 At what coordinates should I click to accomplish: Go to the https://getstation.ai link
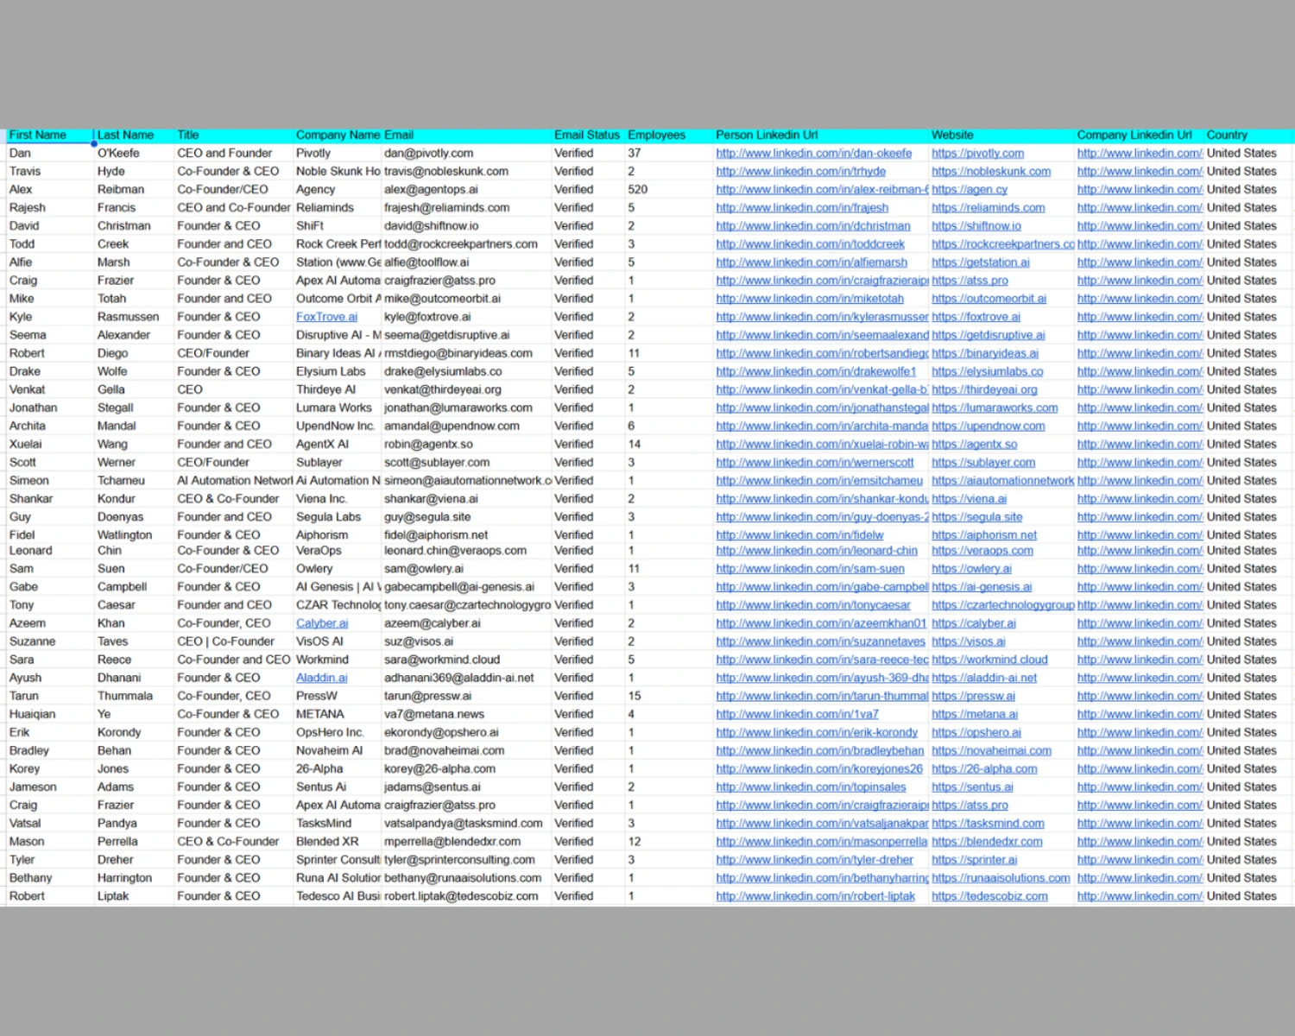[981, 262]
